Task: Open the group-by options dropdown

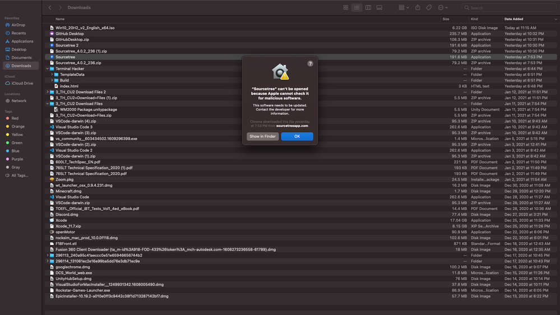Action: [404, 7]
